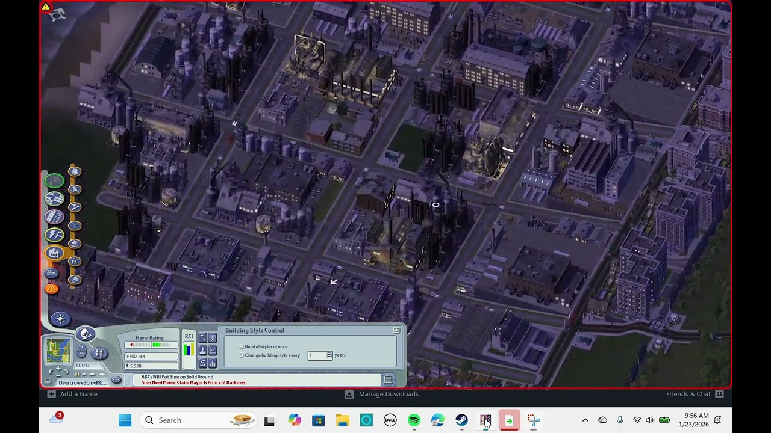
Task: Collapse the Building Style Control panel
Action: pos(396,330)
